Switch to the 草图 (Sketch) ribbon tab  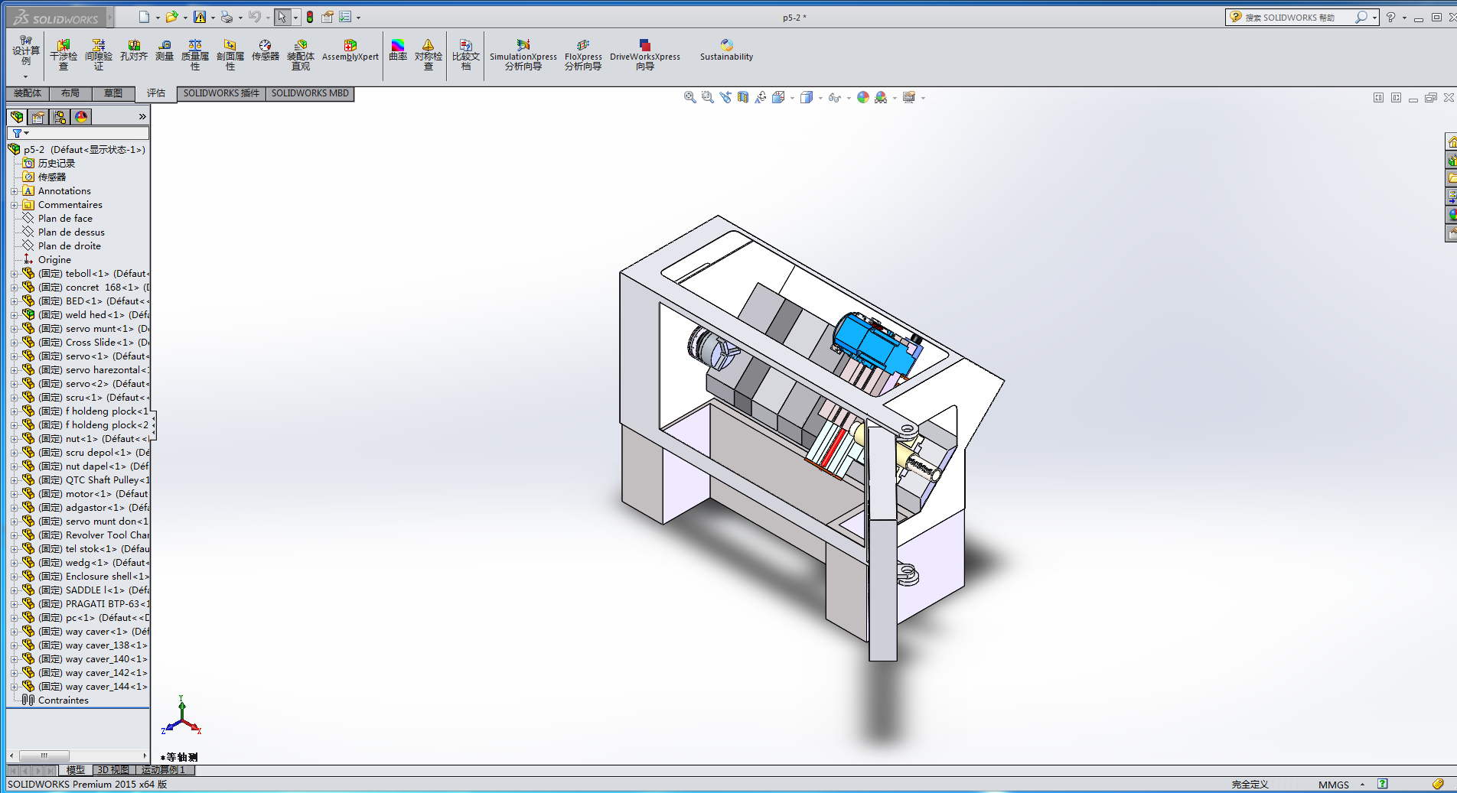click(113, 93)
